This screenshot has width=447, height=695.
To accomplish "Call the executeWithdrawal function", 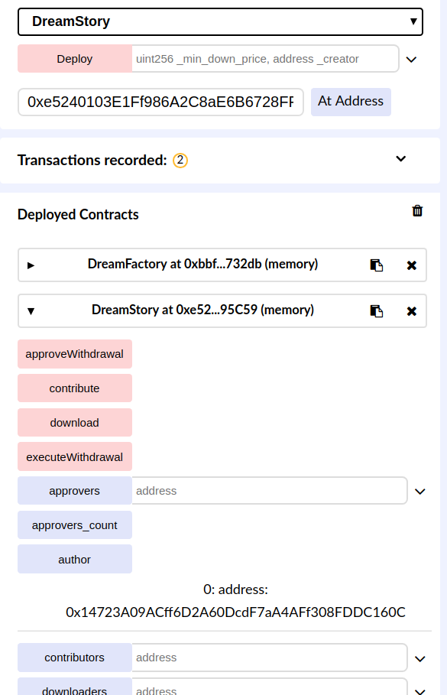I will 75,456.
